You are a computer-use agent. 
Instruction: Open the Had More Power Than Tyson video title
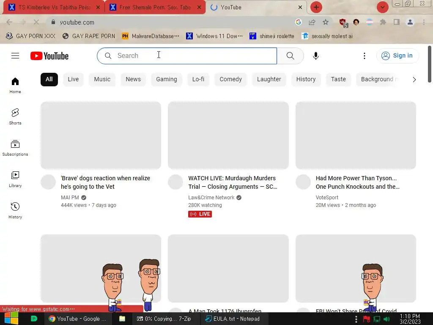[x=358, y=182]
